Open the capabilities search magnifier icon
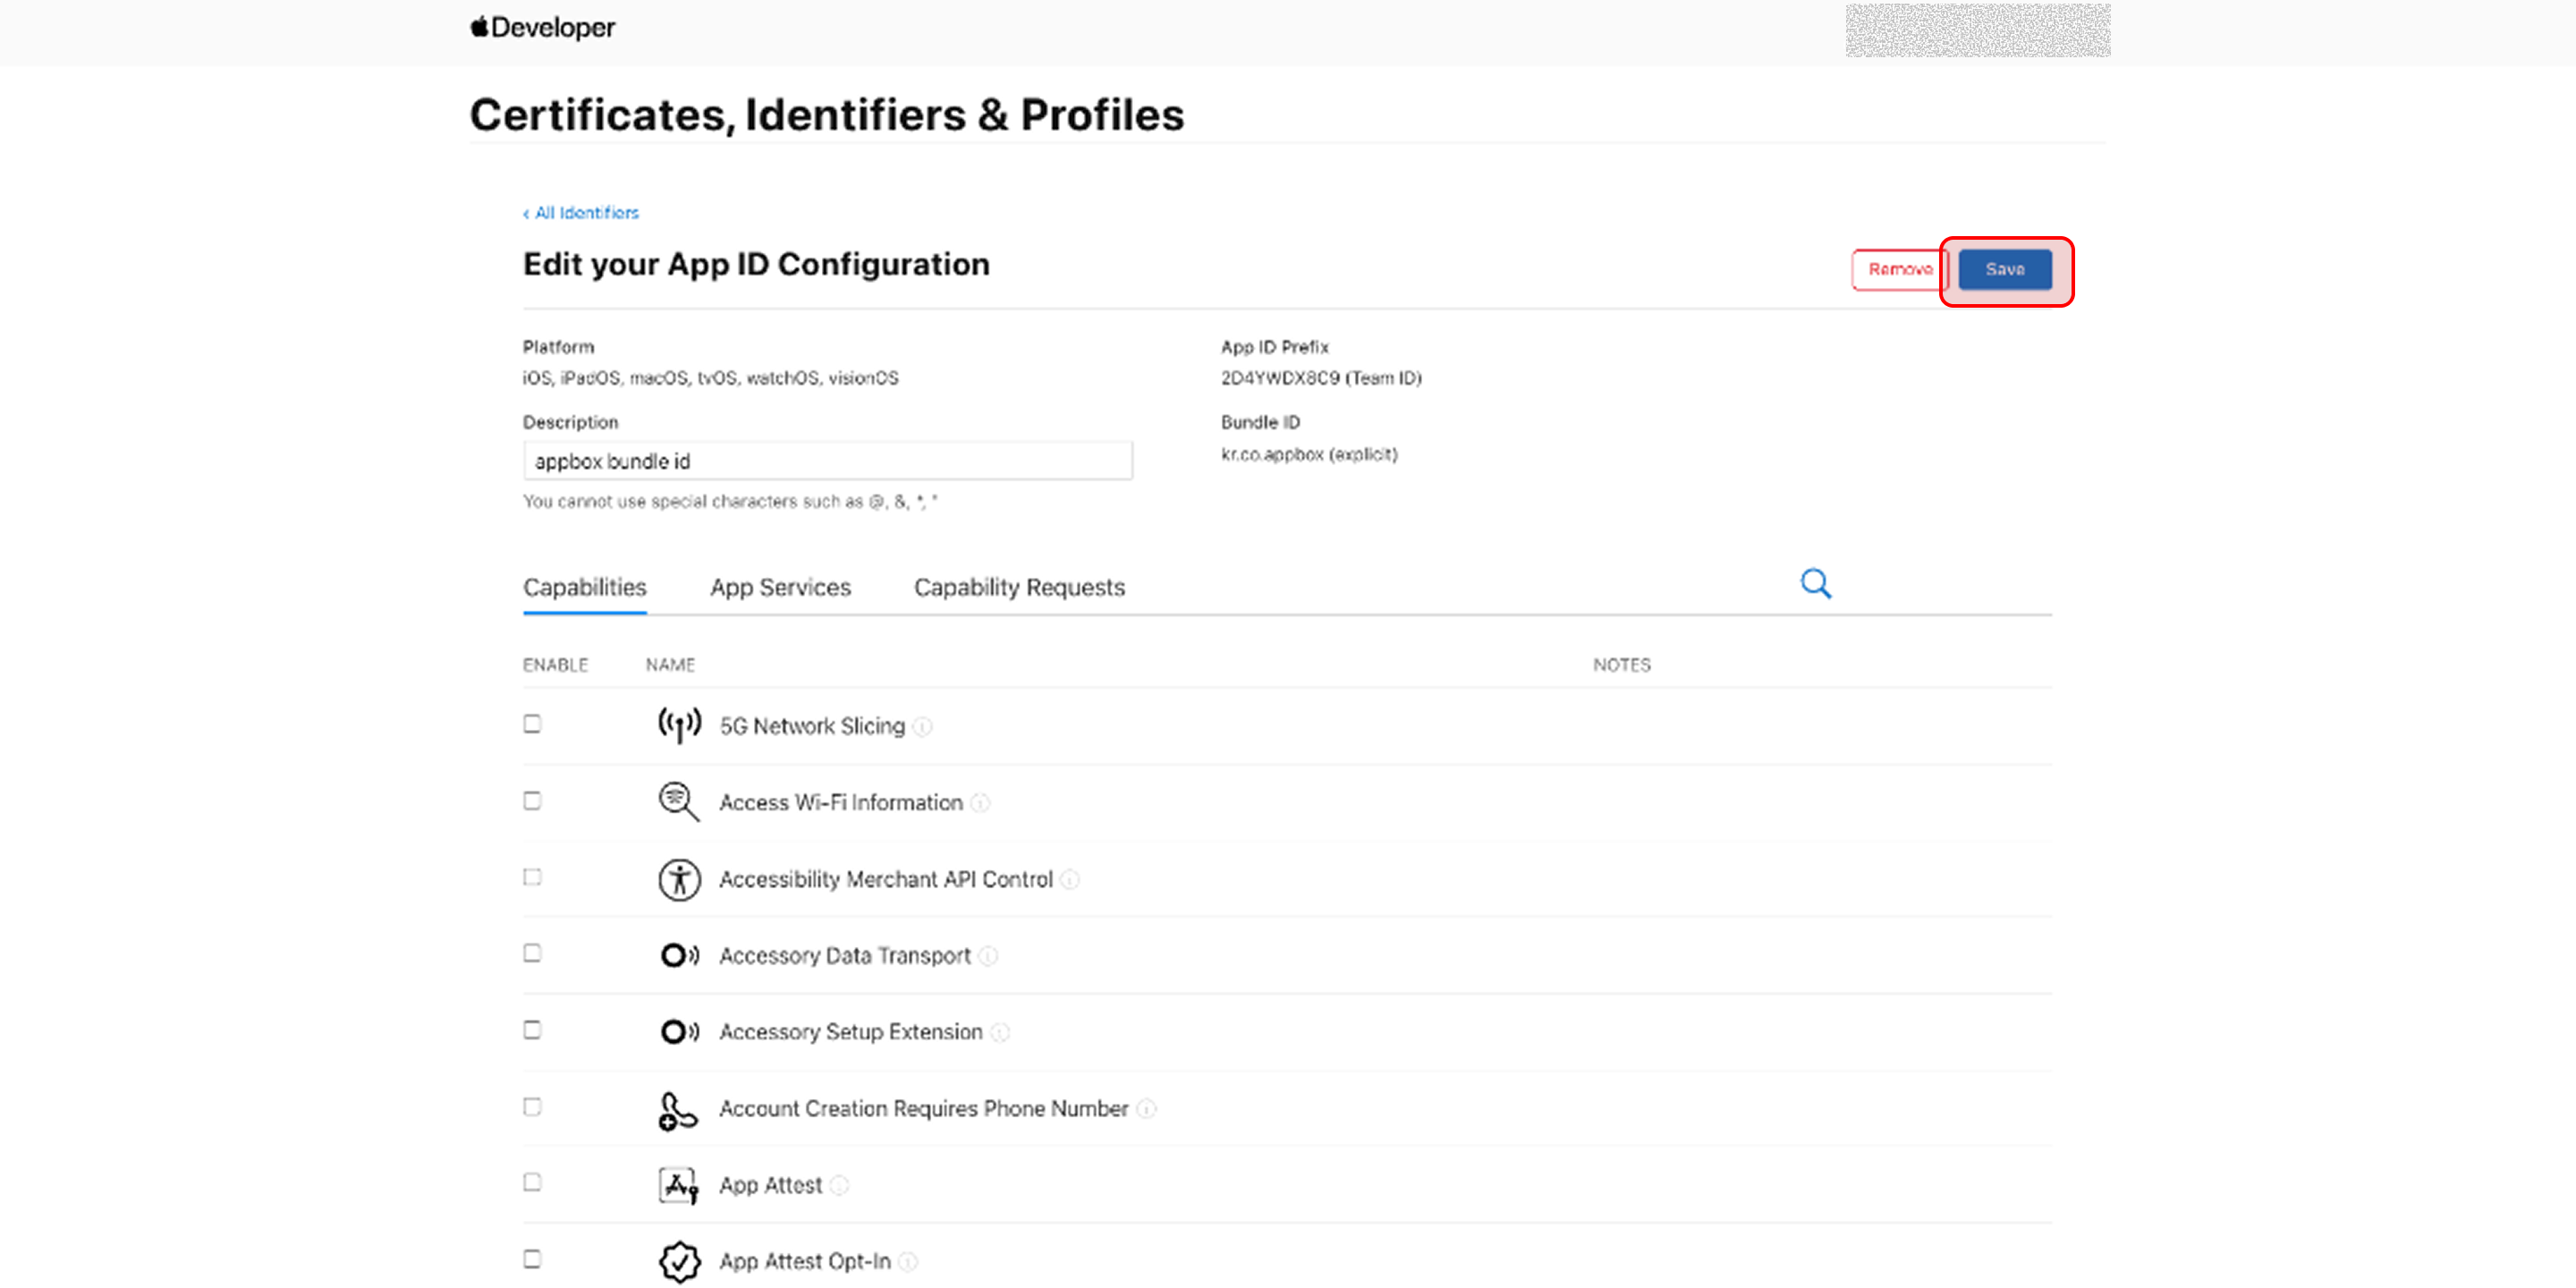 (x=1815, y=584)
